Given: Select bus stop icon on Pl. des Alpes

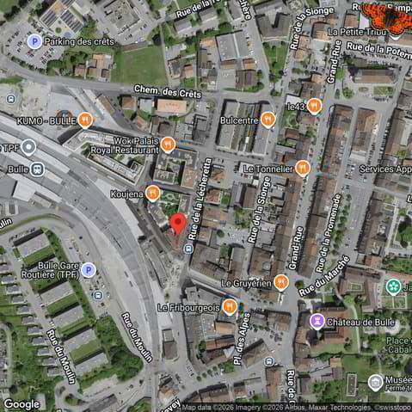Looking at the screenshot, I should (x=269, y=361).
